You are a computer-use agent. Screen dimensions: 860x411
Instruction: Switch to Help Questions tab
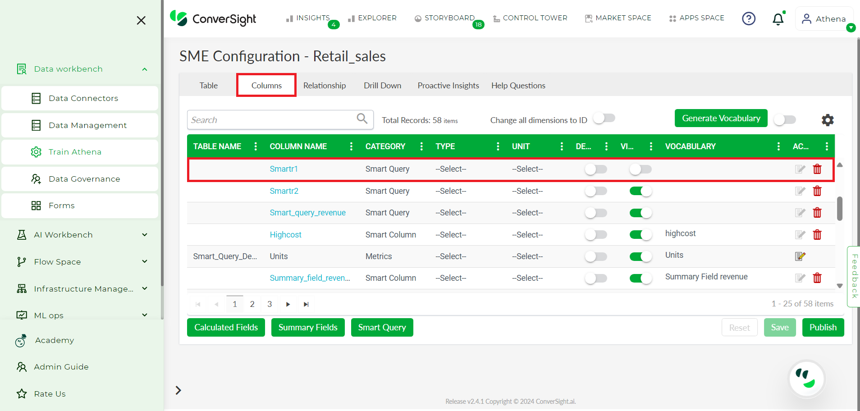tap(518, 85)
